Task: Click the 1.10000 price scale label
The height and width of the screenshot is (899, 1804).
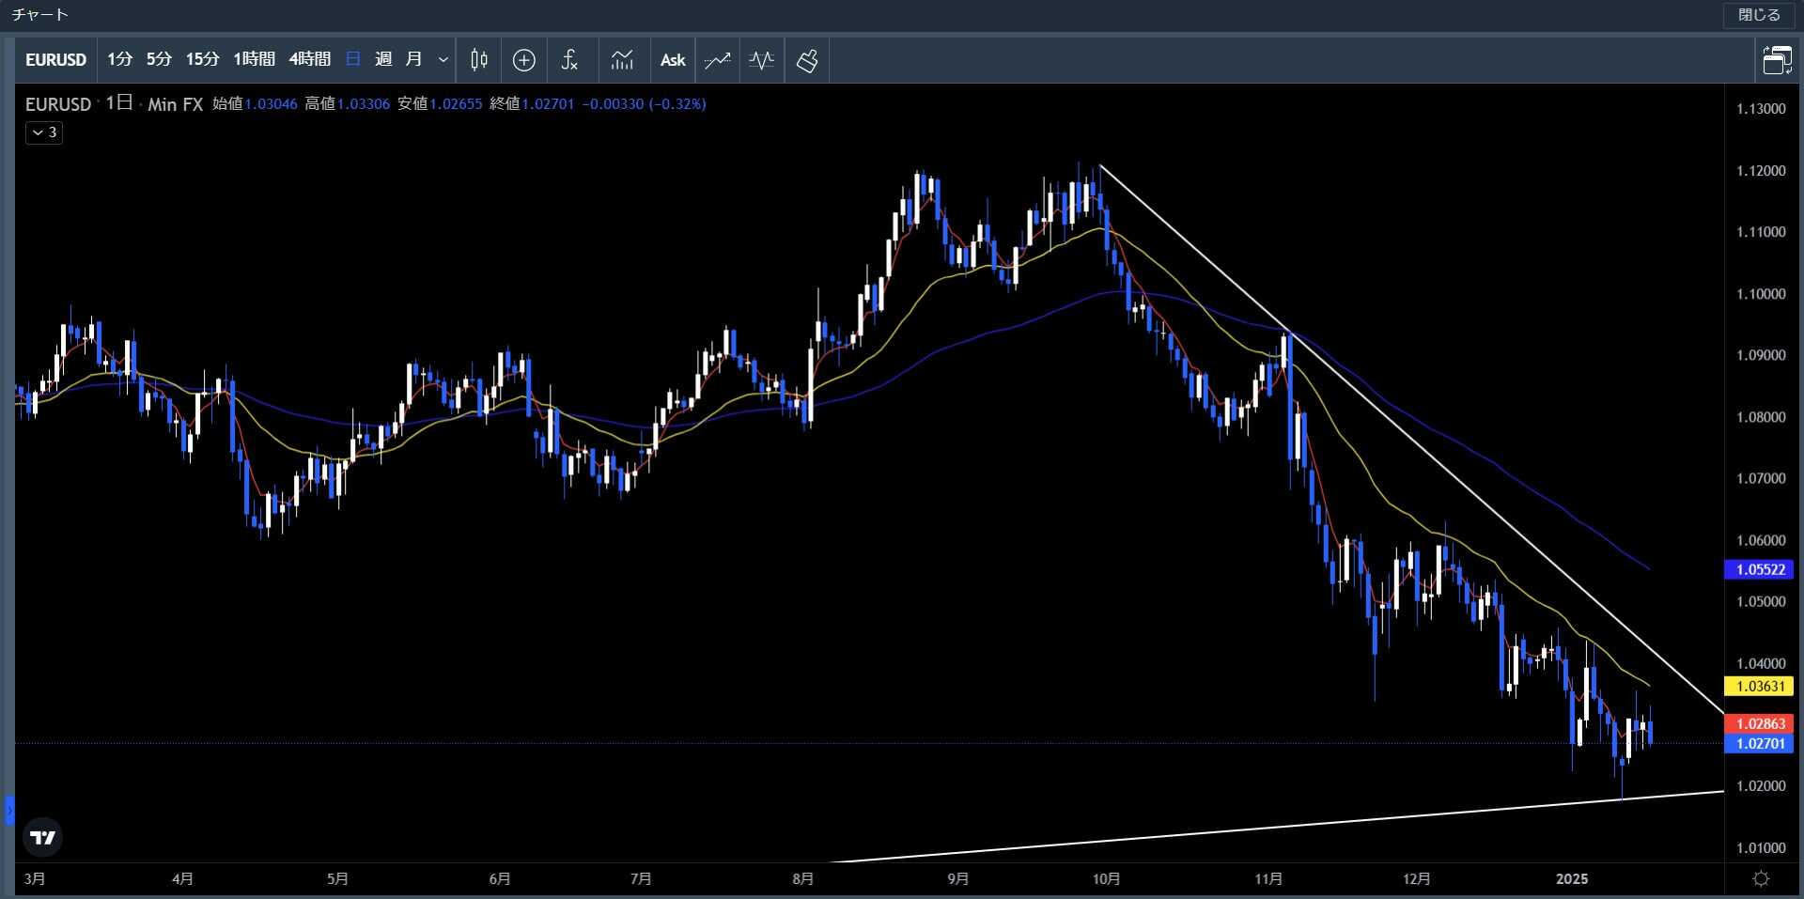Action: (1761, 294)
